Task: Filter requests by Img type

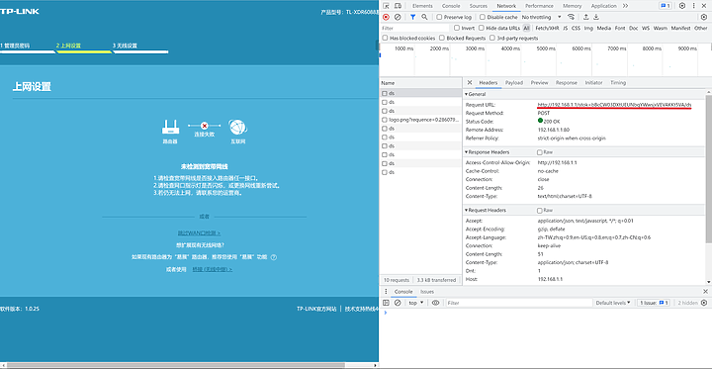Action: (588, 28)
